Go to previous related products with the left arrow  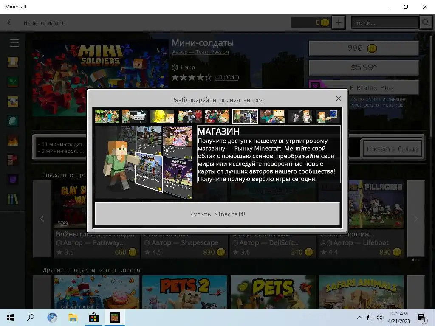[42, 219]
